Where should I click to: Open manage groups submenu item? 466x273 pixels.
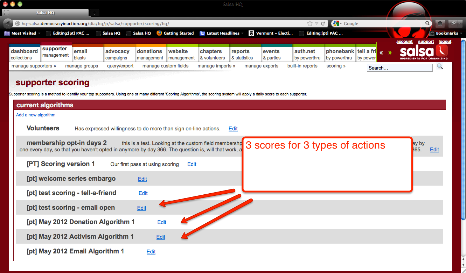coord(82,66)
